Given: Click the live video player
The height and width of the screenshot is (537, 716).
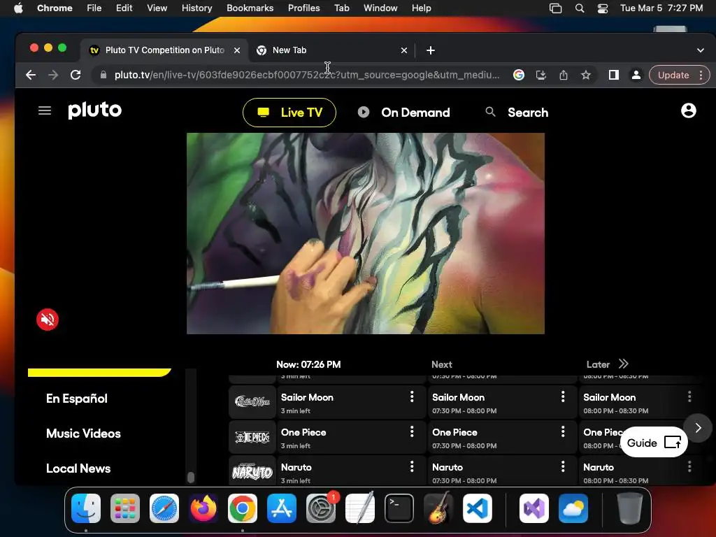Looking at the screenshot, I should [x=365, y=234].
